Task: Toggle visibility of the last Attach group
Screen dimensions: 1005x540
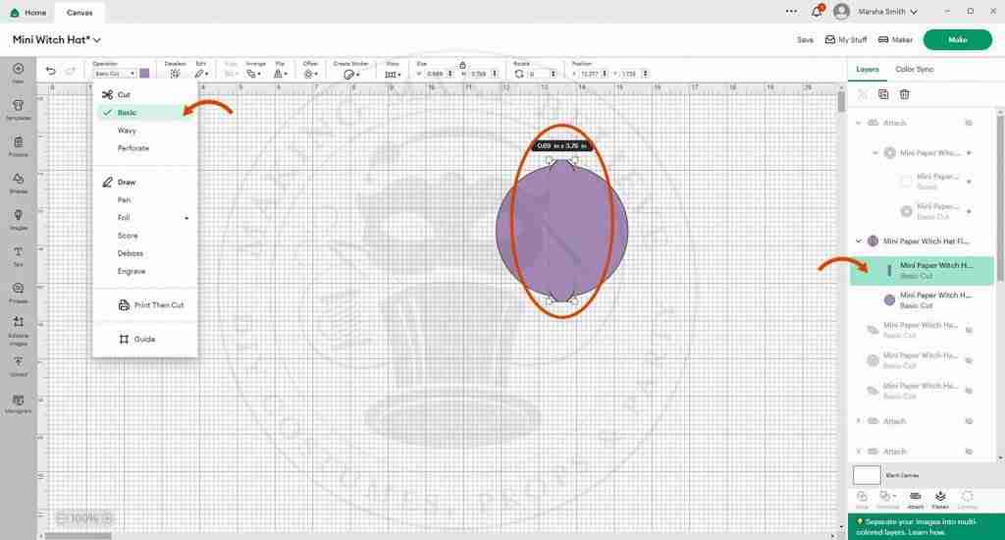Action: 968,452
